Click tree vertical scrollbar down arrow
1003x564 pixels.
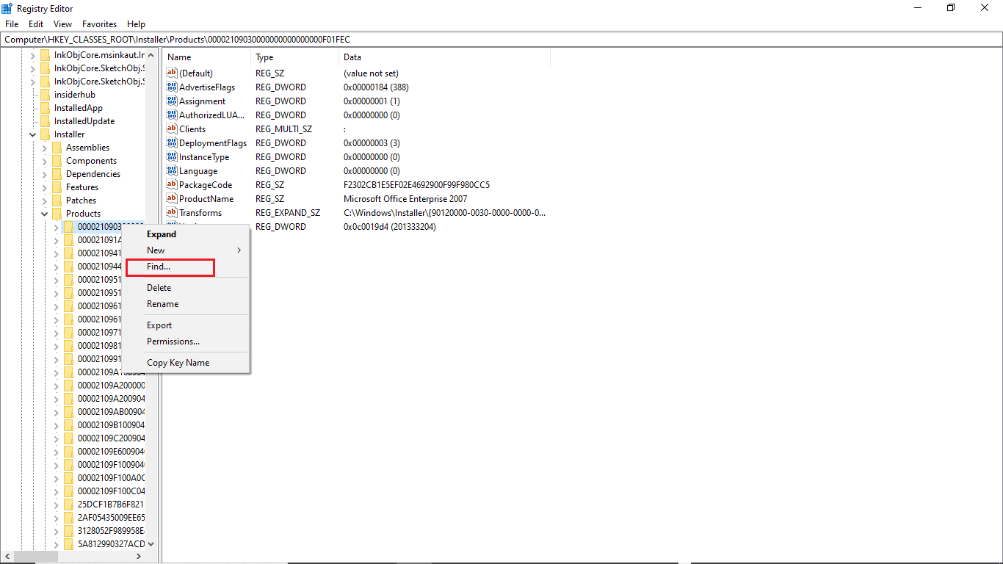pyautogui.click(x=151, y=544)
